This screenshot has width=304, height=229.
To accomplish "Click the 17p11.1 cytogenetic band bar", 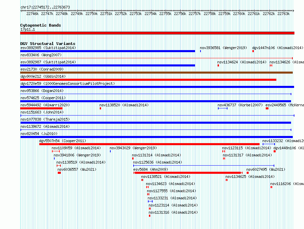I will pyautogui.click(x=157, y=33).
